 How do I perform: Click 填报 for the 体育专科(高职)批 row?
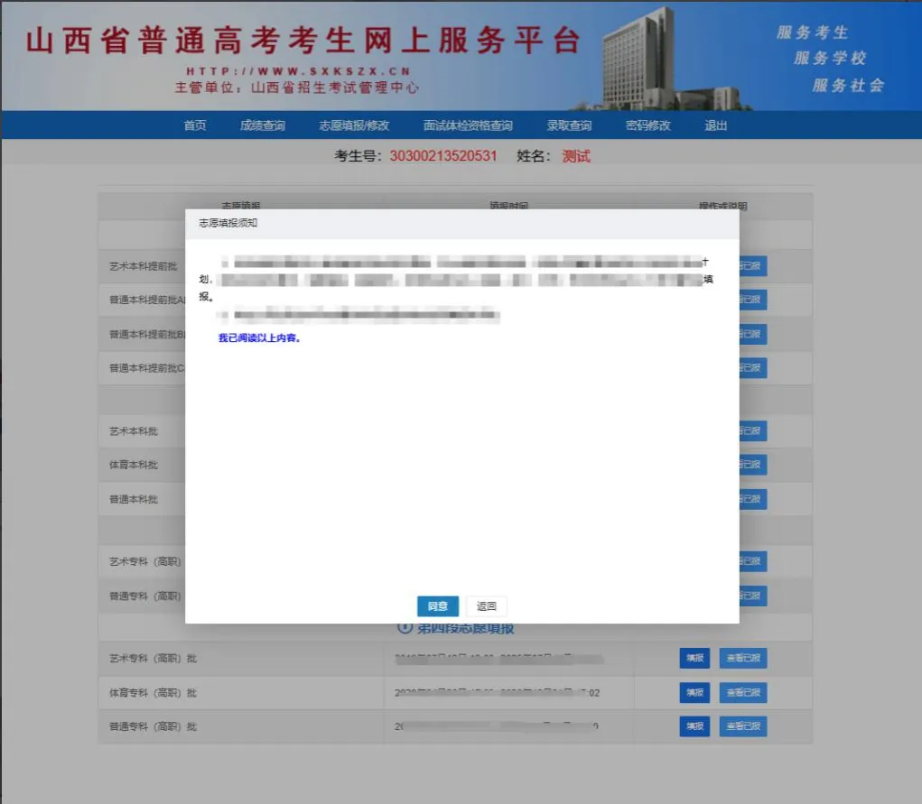coord(694,692)
